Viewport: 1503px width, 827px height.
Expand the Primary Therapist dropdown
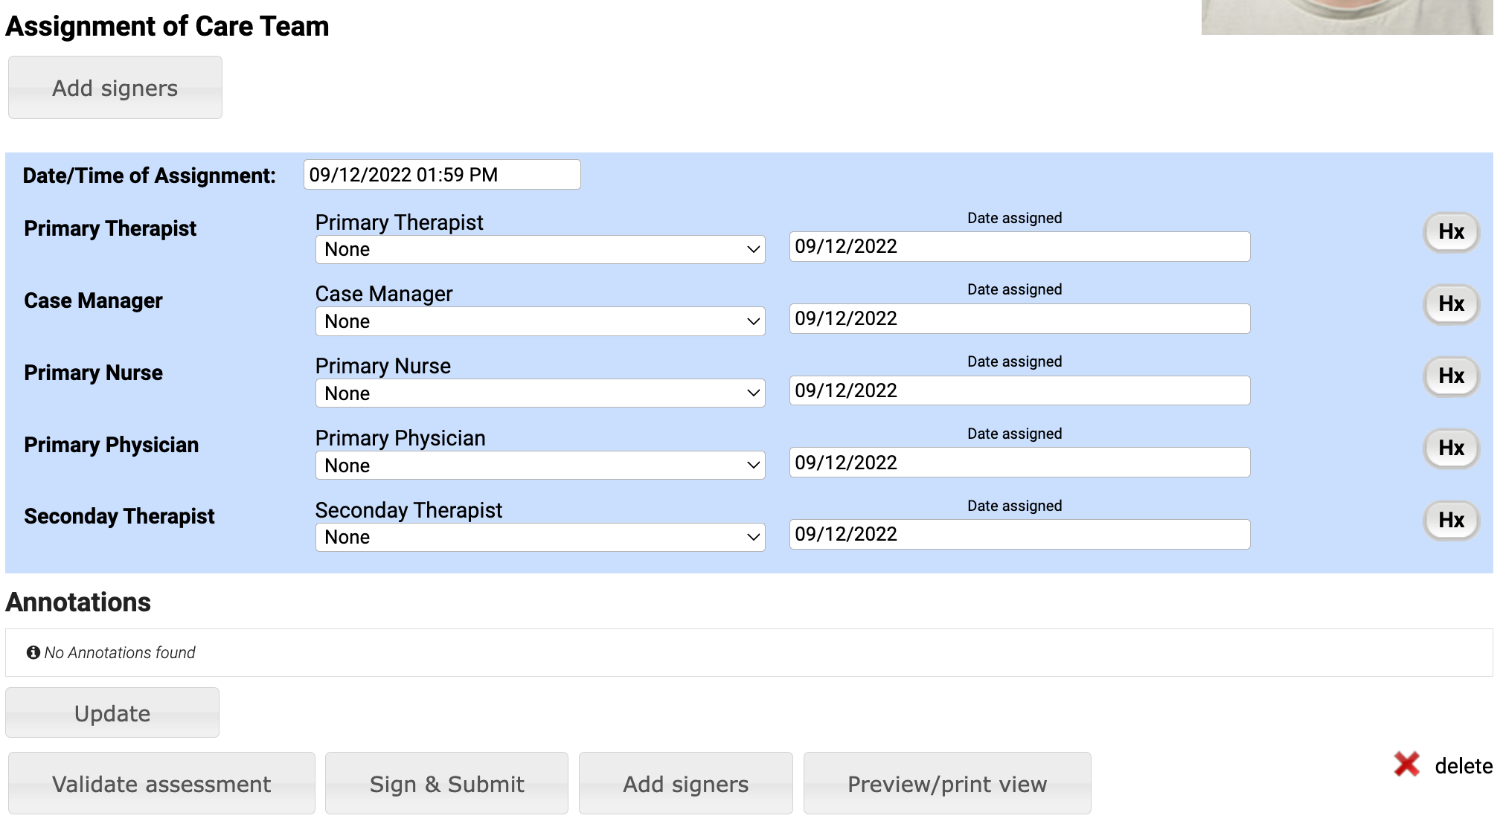(539, 250)
